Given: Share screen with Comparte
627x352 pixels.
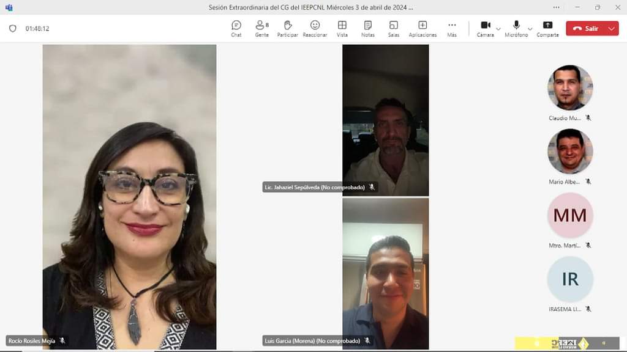Looking at the screenshot, I should click(x=547, y=29).
